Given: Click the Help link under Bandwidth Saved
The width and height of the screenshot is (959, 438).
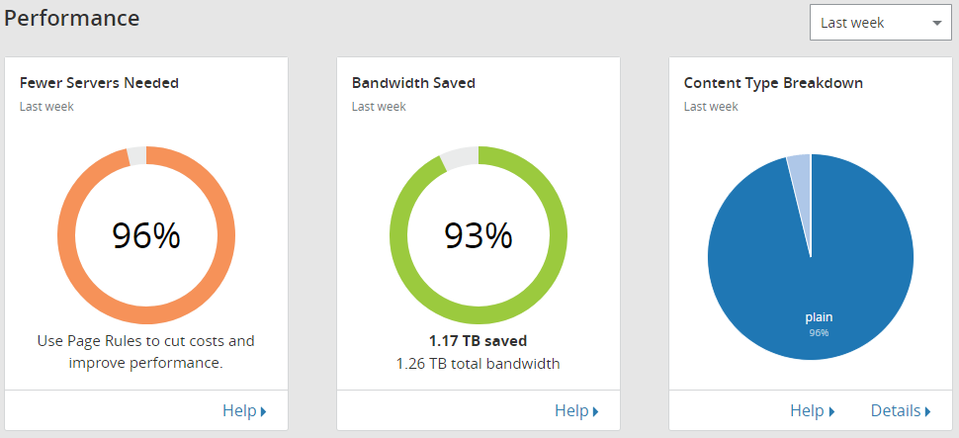Looking at the screenshot, I should (575, 410).
